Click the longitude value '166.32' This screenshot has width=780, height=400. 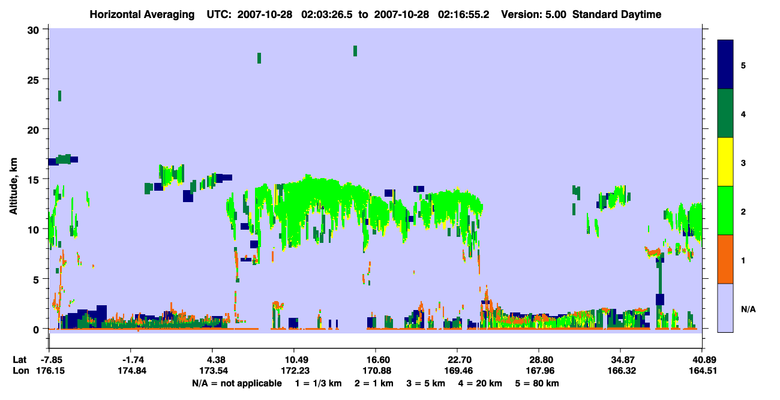pyautogui.click(x=622, y=371)
